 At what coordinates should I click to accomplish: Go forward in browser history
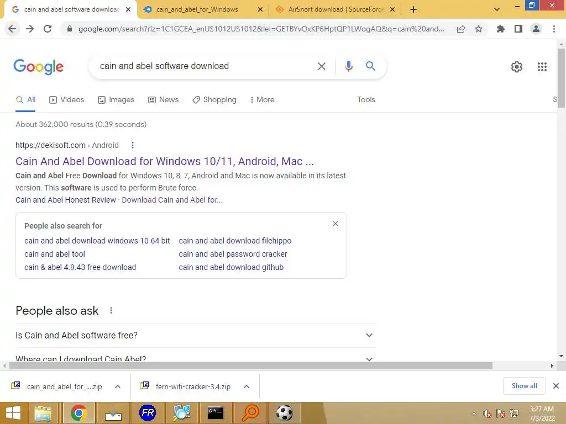30,29
